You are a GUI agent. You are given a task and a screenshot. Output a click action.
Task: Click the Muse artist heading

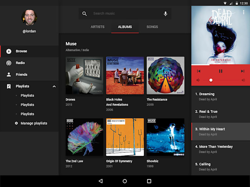coord(71,44)
